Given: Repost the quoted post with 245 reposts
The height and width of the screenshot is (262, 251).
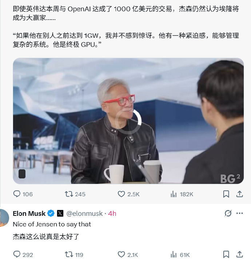Looking at the screenshot, I should click(75, 194).
